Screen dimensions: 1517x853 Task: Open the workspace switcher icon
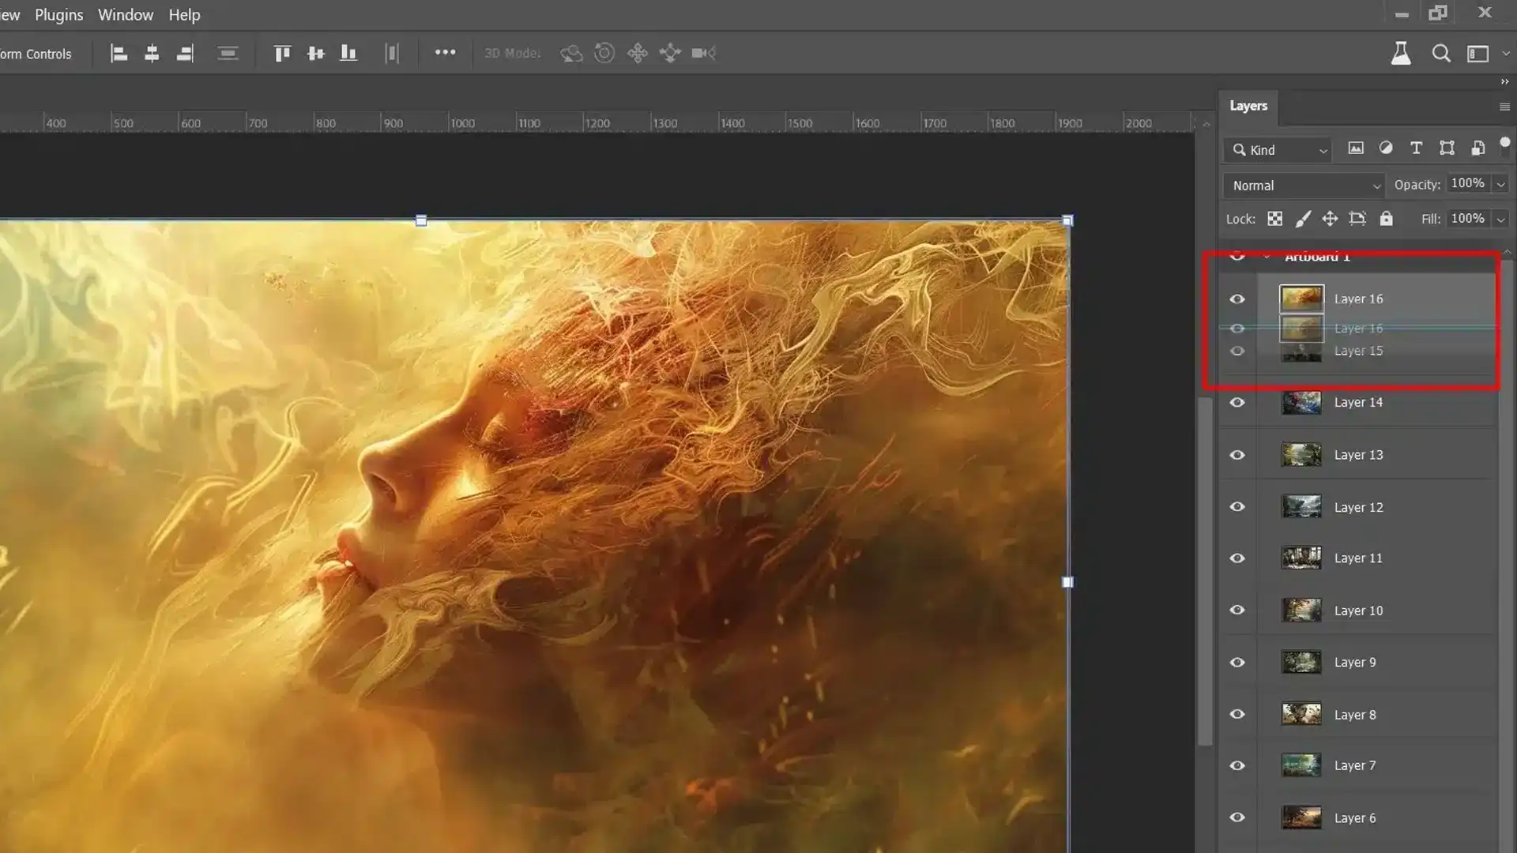(1477, 54)
